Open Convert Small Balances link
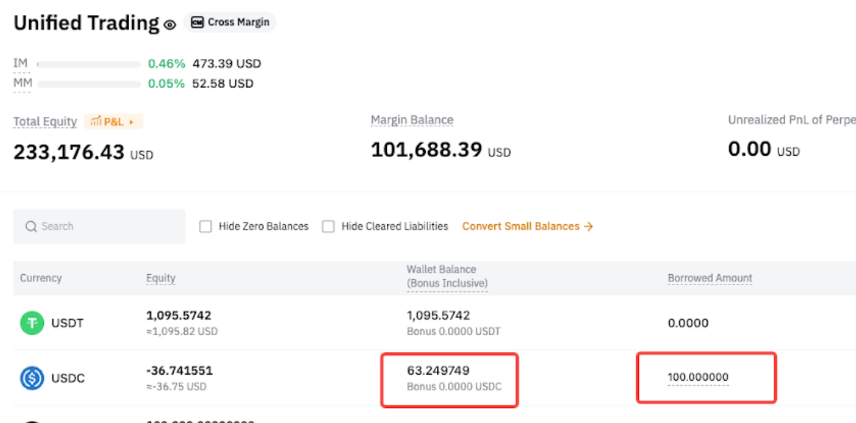Image resolution: width=856 pixels, height=423 pixels. coord(527,226)
